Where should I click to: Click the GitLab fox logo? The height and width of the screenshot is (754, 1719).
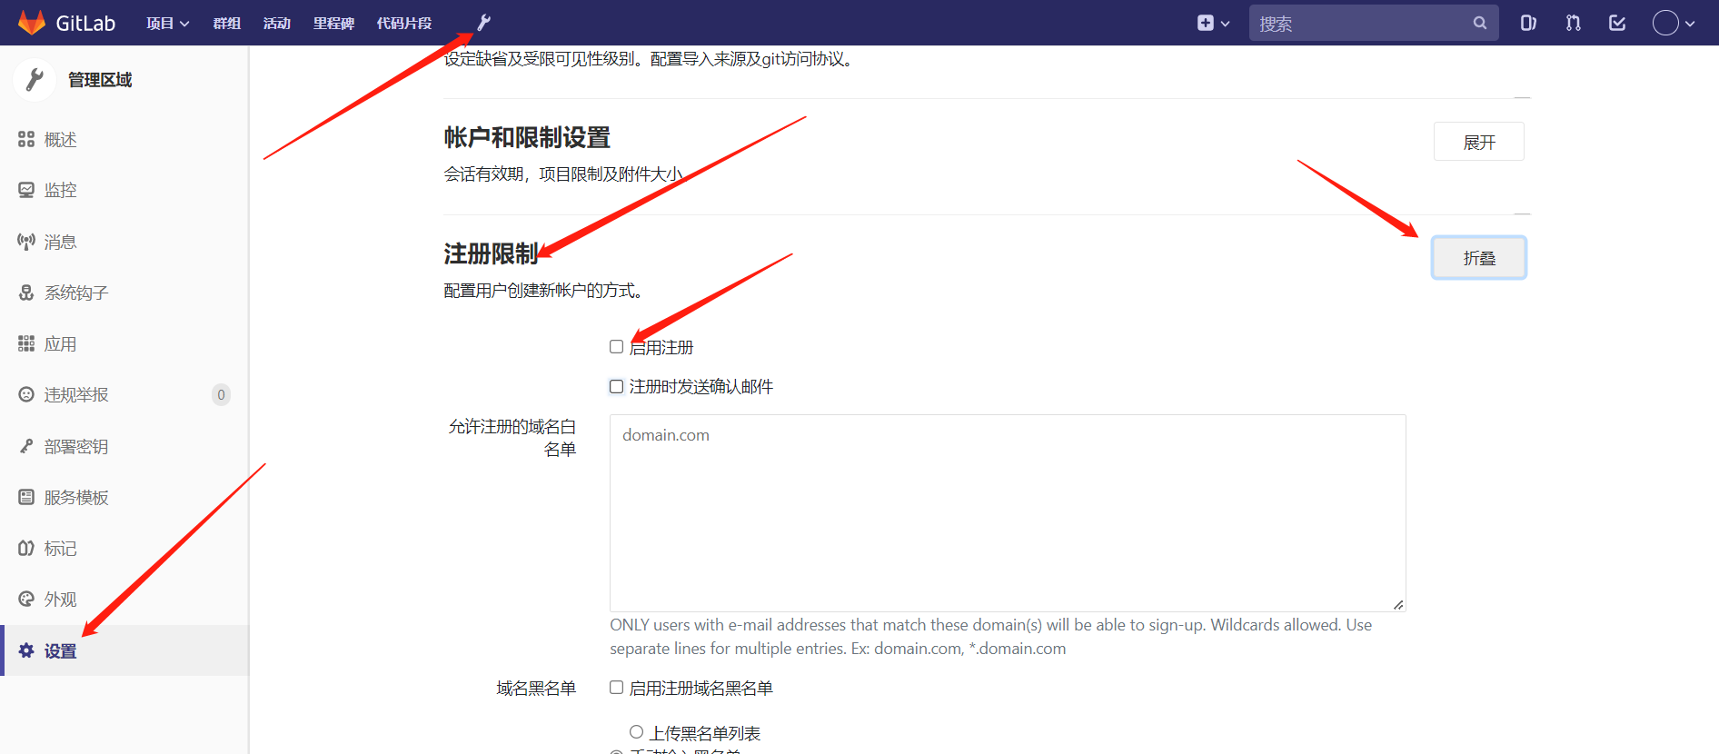pos(32,23)
